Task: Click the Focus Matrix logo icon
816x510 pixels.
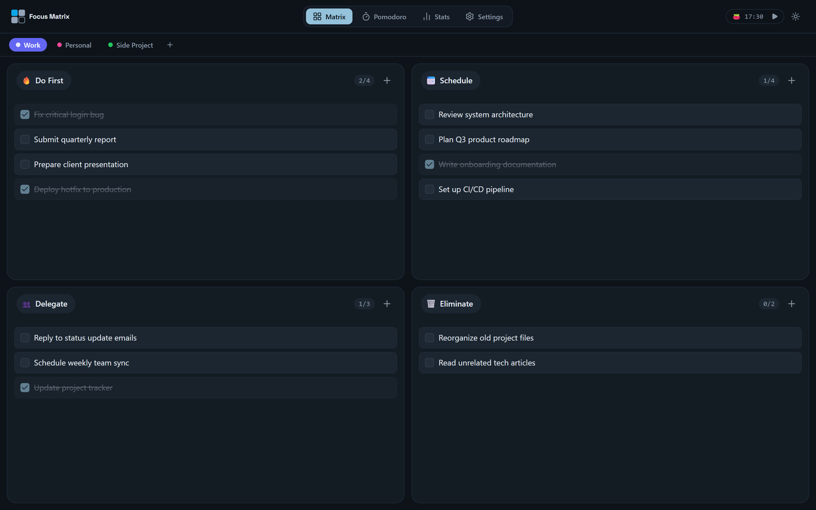Action: pos(18,16)
